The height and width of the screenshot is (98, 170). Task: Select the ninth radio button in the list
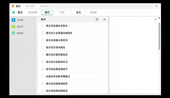pyautogui.click(x=43, y=84)
